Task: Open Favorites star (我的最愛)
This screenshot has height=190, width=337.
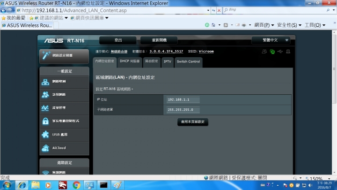Action: click(x=13, y=18)
